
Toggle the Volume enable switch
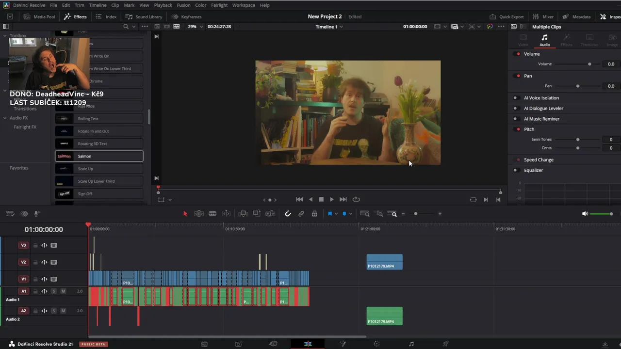coord(518,54)
